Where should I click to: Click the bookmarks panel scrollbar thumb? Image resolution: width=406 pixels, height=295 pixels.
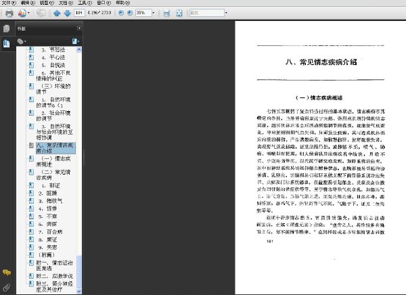pos(79,272)
